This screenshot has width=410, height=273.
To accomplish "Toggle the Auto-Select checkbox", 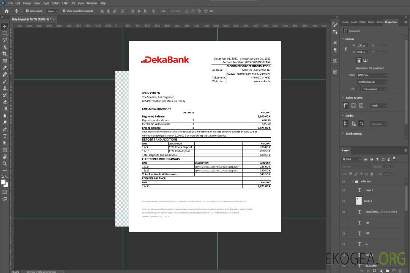I will [27, 11].
